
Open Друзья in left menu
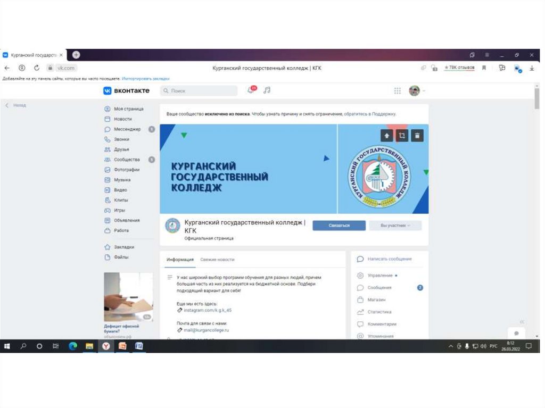117,149
